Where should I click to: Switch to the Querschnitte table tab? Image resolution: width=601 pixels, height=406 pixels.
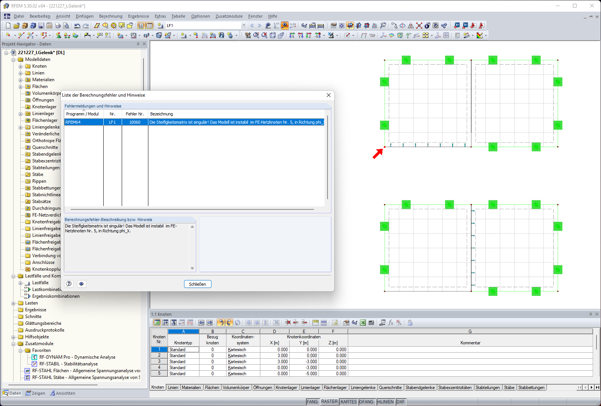[391, 388]
